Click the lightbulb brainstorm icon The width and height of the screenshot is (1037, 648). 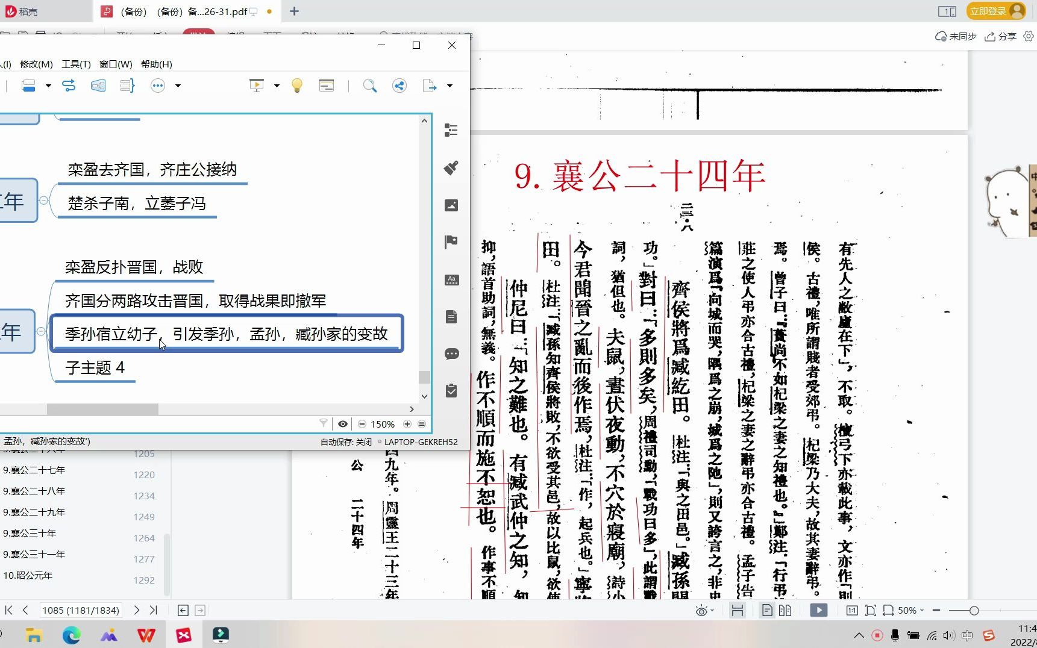[x=296, y=86]
